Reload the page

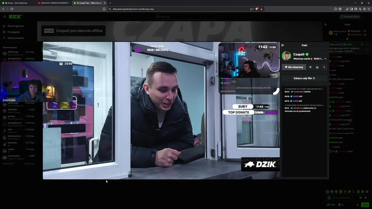point(12,9)
